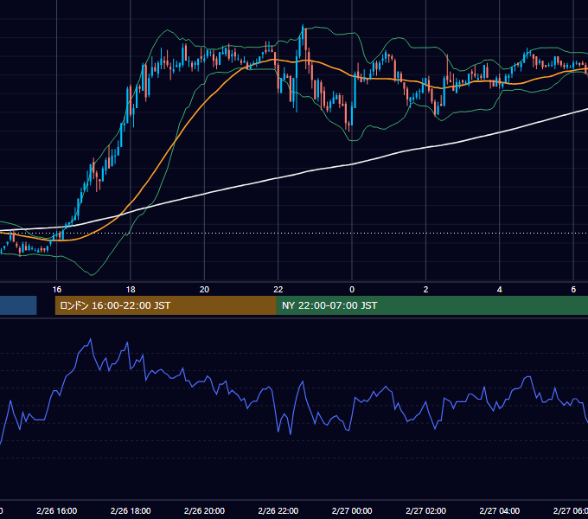
Task: Click the NY 22:00-07:00 JST session bar
Action: coord(432,305)
